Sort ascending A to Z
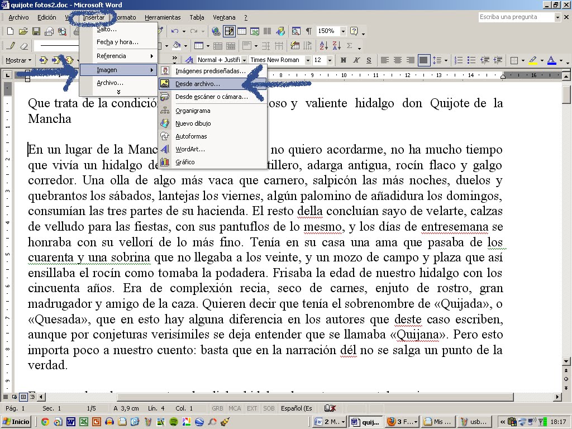The height and width of the screenshot is (429, 572). point(323,46)
